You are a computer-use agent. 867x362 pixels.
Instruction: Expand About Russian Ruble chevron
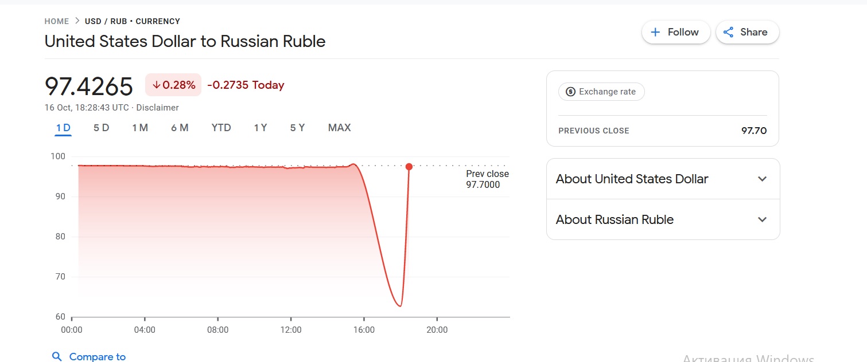tap(762, 219)
